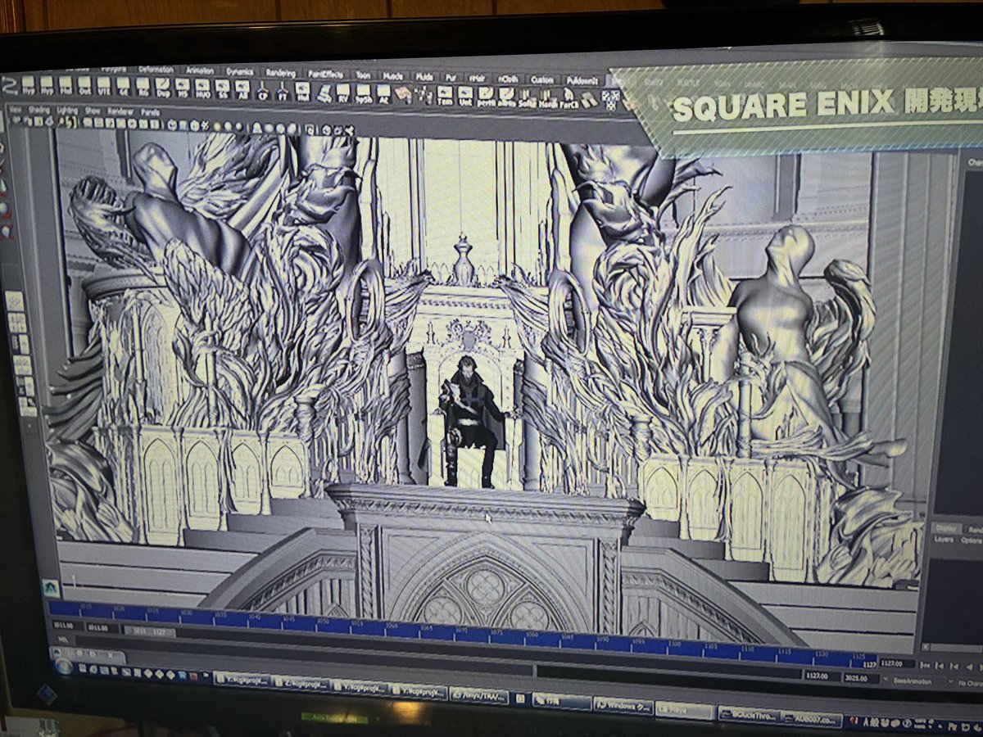
Task: Open the viewport Panels menu
Action: point(150,112)
